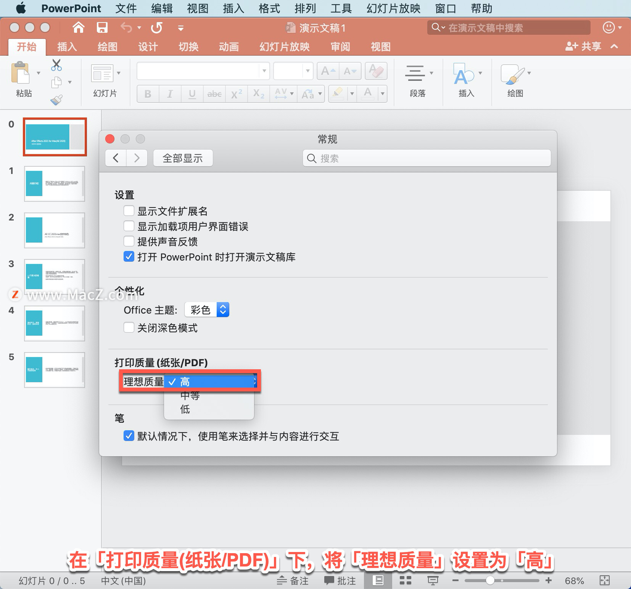Zoom out with minus button
Image resolution: width=631 pixels, height=589 pixels.
(455, 581)
